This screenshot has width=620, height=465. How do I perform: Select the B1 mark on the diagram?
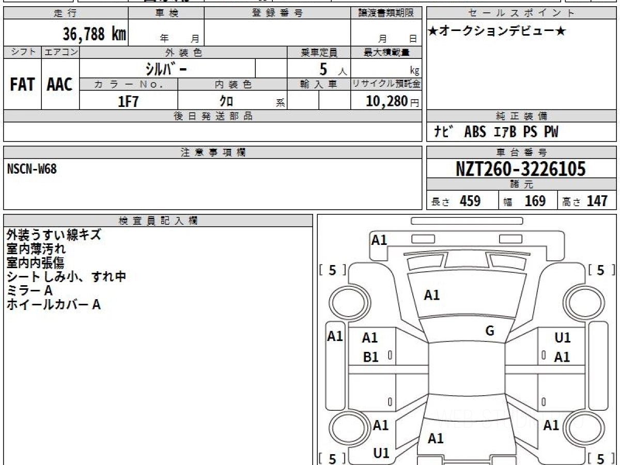click(x=371, y=357)
